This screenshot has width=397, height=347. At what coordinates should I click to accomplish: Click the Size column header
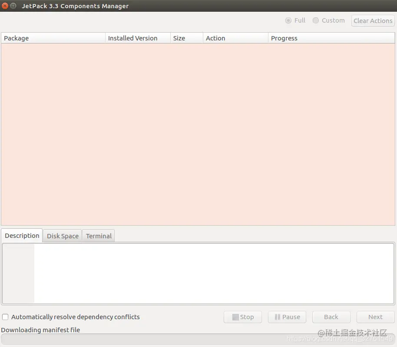click(x=187, y=38)
